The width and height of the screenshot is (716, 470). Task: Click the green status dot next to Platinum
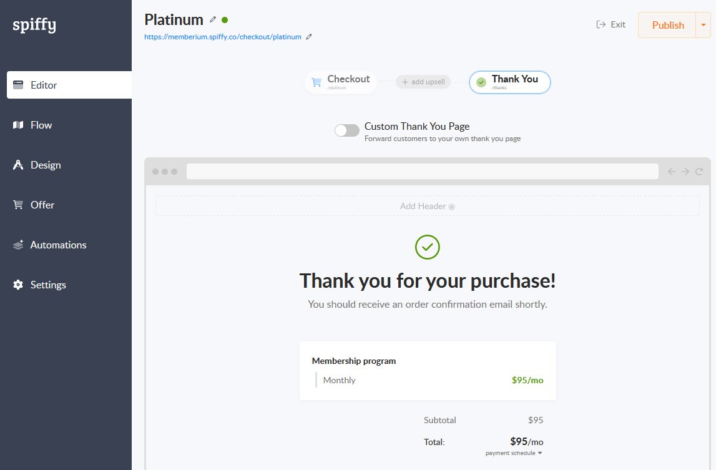pos(225,19)
